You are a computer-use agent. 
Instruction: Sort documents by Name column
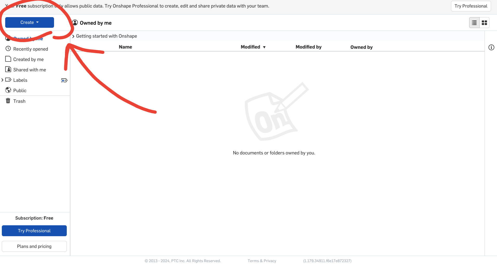(x=125, y=47)
